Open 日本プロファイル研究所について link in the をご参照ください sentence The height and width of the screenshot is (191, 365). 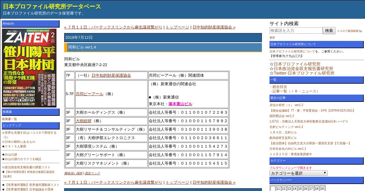coord(292,52)
